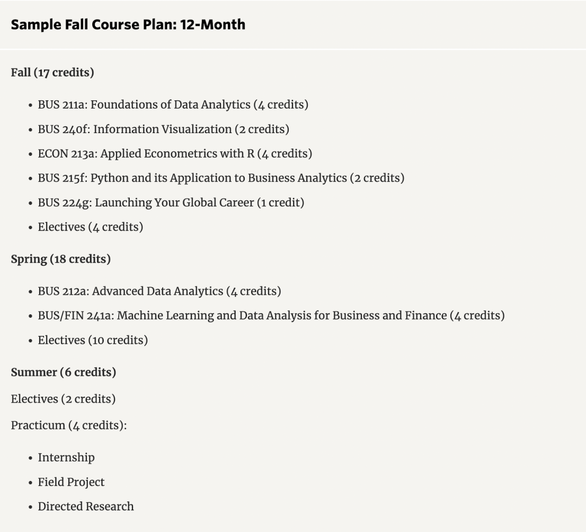The height and width of the screenshot is (532, 586).
Task: Select the Internship list item
Action: [x=66, y=458]
